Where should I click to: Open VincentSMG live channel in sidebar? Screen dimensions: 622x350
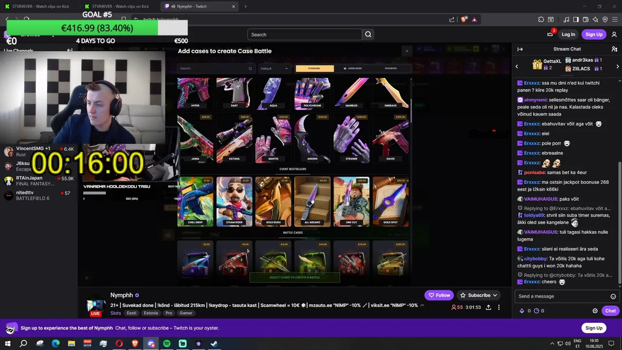point(39,151)
